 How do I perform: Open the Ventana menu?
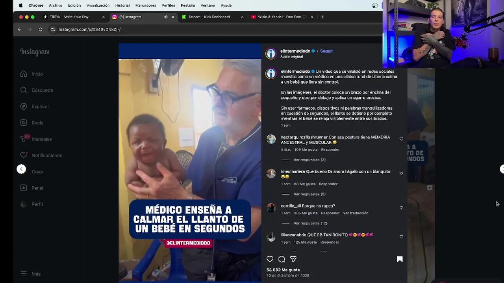coord(208,6)
